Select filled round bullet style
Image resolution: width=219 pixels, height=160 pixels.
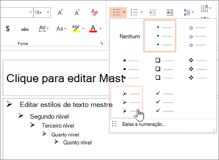[x=160, y=36]
